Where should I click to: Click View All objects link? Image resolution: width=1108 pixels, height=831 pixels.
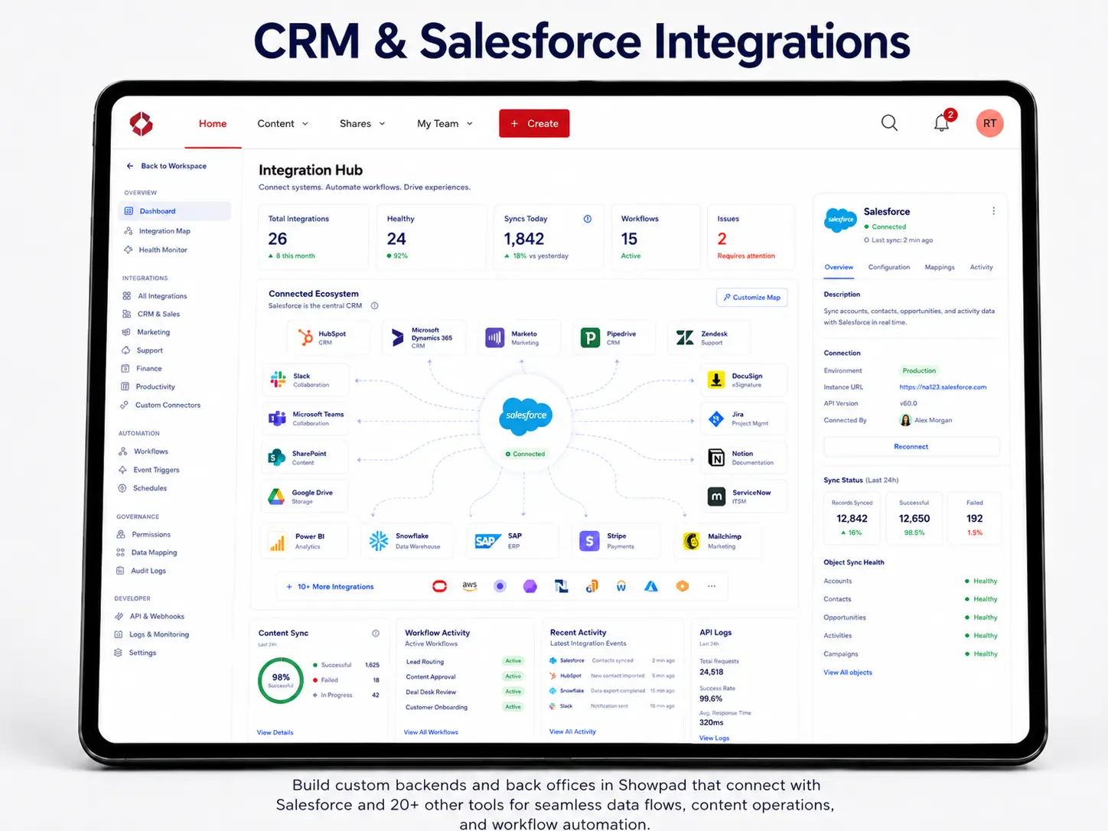848,673
